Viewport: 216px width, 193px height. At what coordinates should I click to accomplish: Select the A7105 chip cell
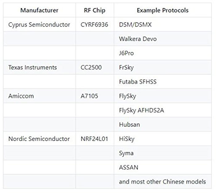(89, 96)
